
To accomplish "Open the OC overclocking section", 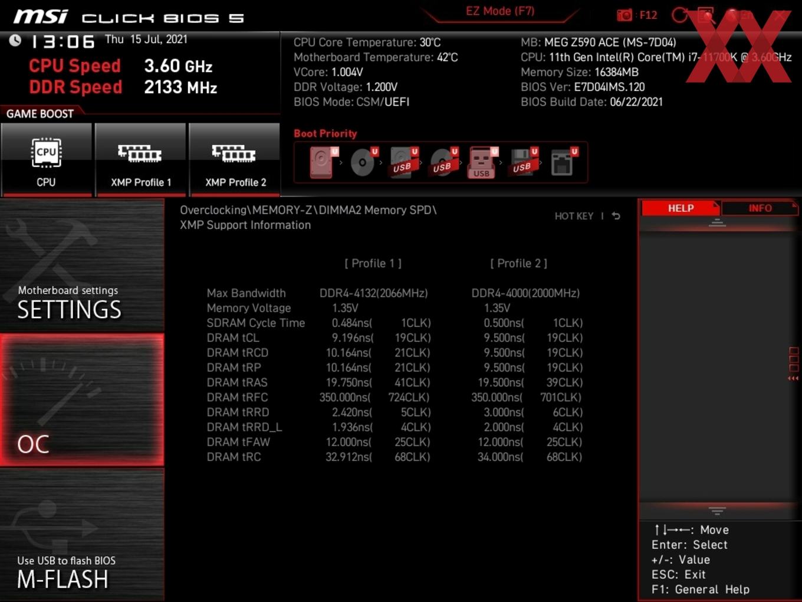I will (82, 400).
